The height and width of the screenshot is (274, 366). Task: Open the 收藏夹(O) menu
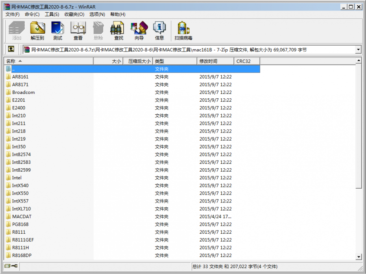tap(74, 15)
